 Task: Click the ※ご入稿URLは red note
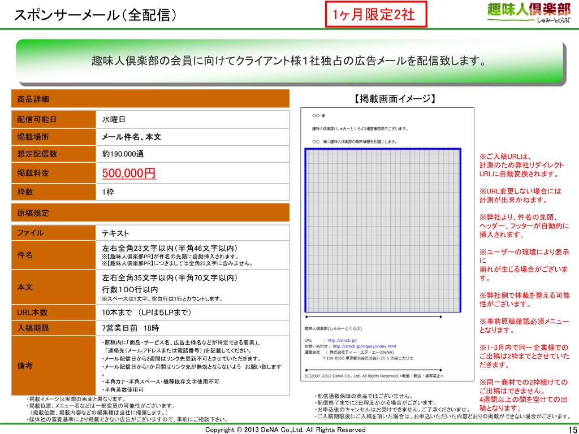[522, 165]
